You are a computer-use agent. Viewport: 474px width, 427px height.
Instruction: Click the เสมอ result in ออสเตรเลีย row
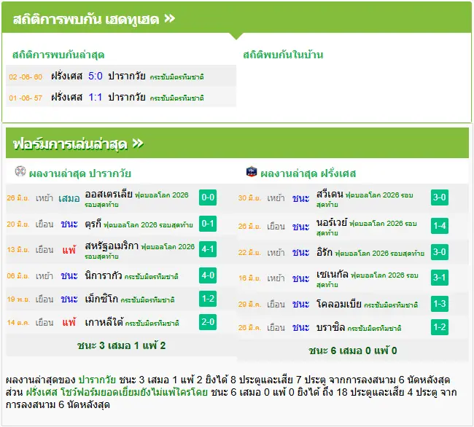(x=69, y=198)
